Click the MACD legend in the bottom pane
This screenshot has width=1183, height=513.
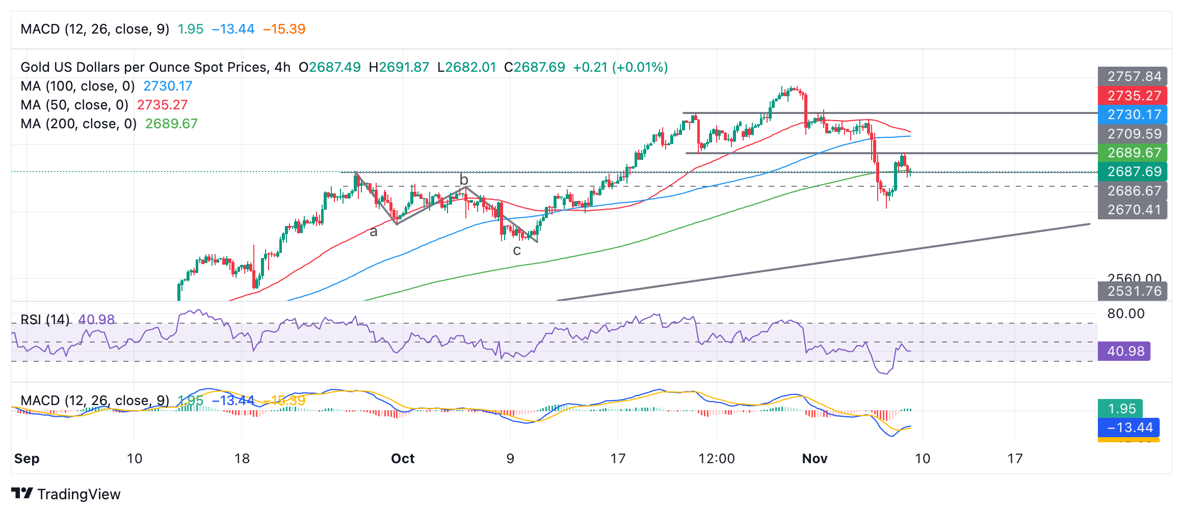pyautogui.click(x=95, y=401)
